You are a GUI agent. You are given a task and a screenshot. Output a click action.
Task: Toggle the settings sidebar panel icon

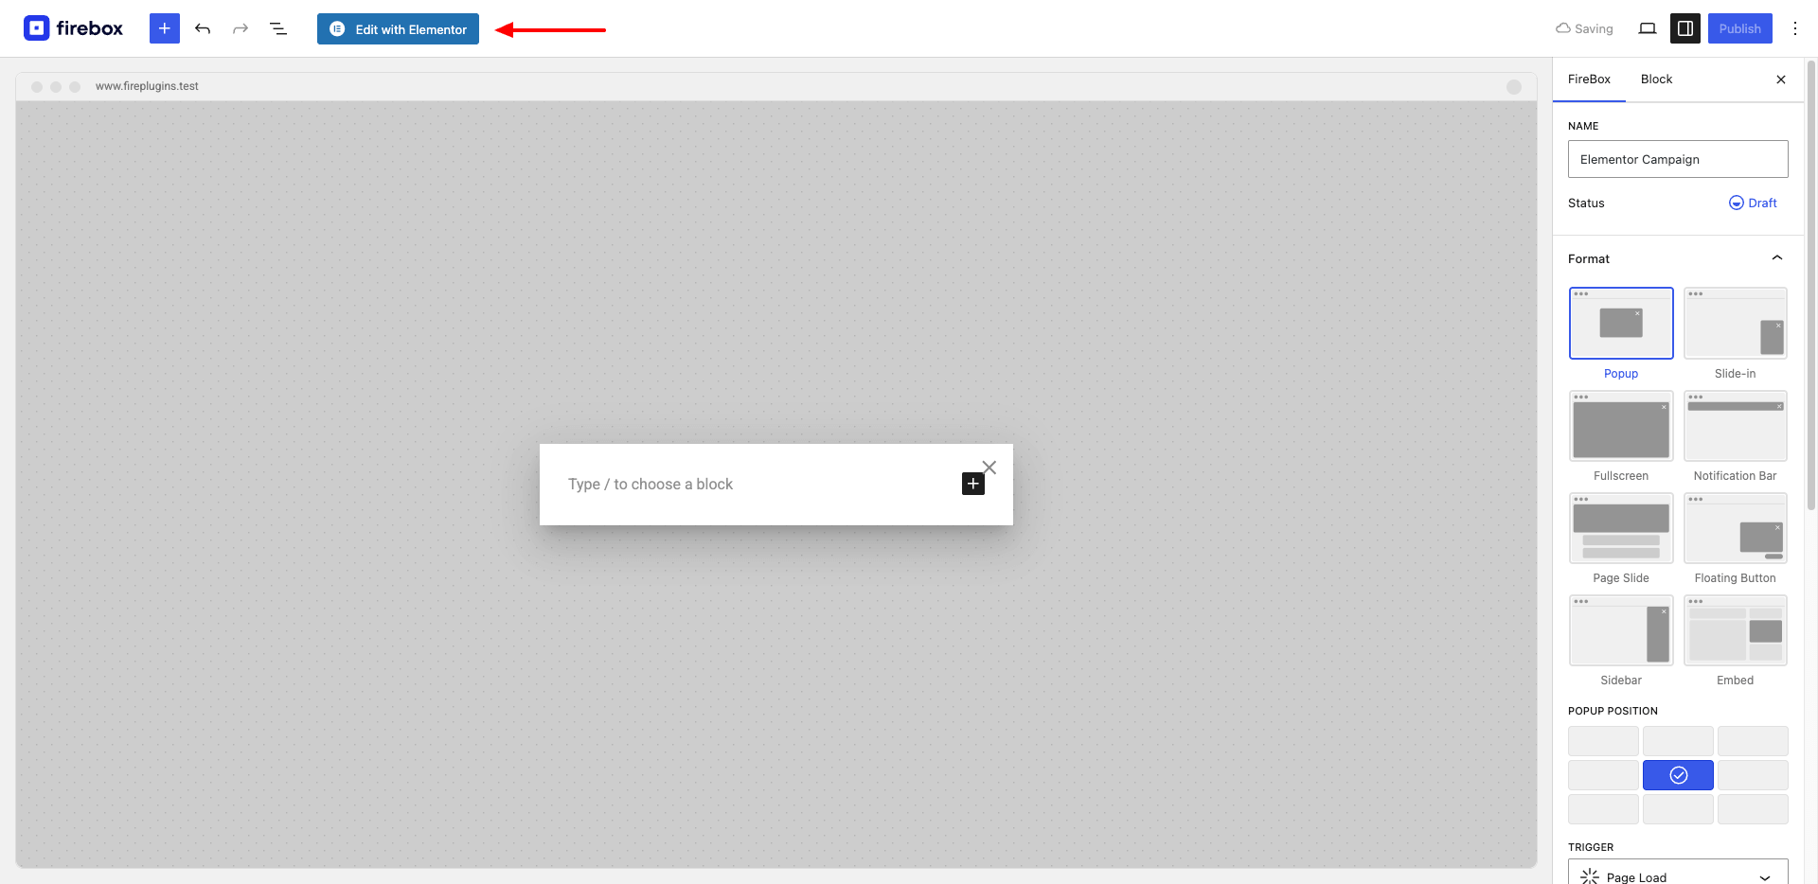click(x=1685, y=28)
